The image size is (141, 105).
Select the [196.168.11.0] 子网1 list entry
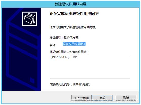tap(64, 57)
